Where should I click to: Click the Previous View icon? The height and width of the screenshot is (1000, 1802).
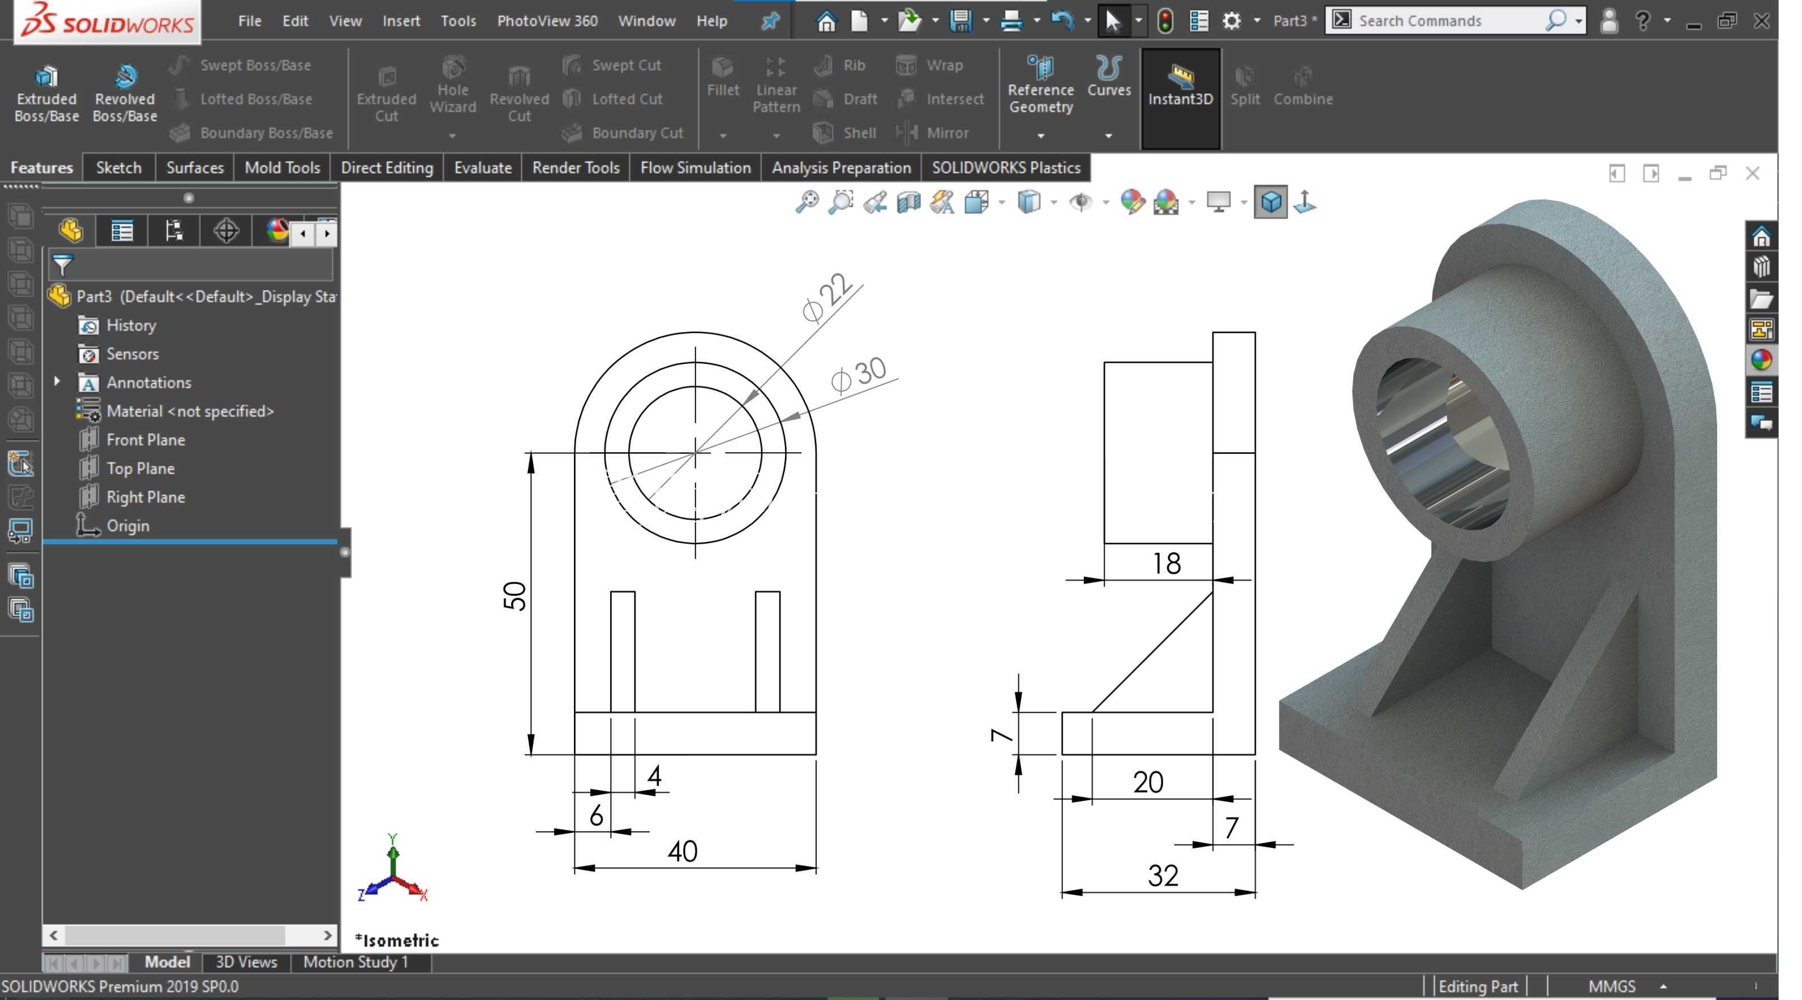(875, 202)
